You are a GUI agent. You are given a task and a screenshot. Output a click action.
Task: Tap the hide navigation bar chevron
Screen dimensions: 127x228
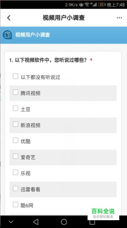(x=11, y=222)
